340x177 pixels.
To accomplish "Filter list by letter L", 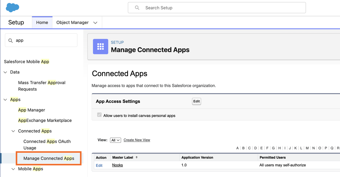I will click(301, 148).
